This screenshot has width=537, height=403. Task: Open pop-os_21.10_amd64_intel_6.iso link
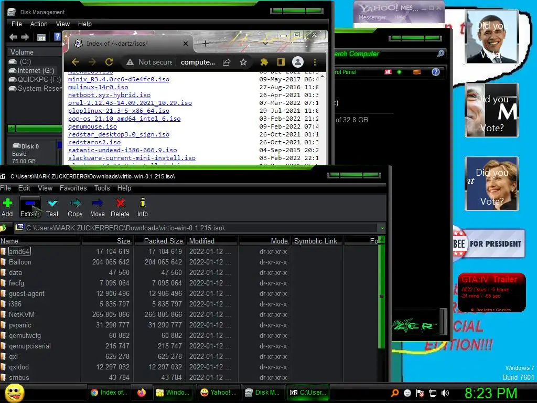pos(124,119)
